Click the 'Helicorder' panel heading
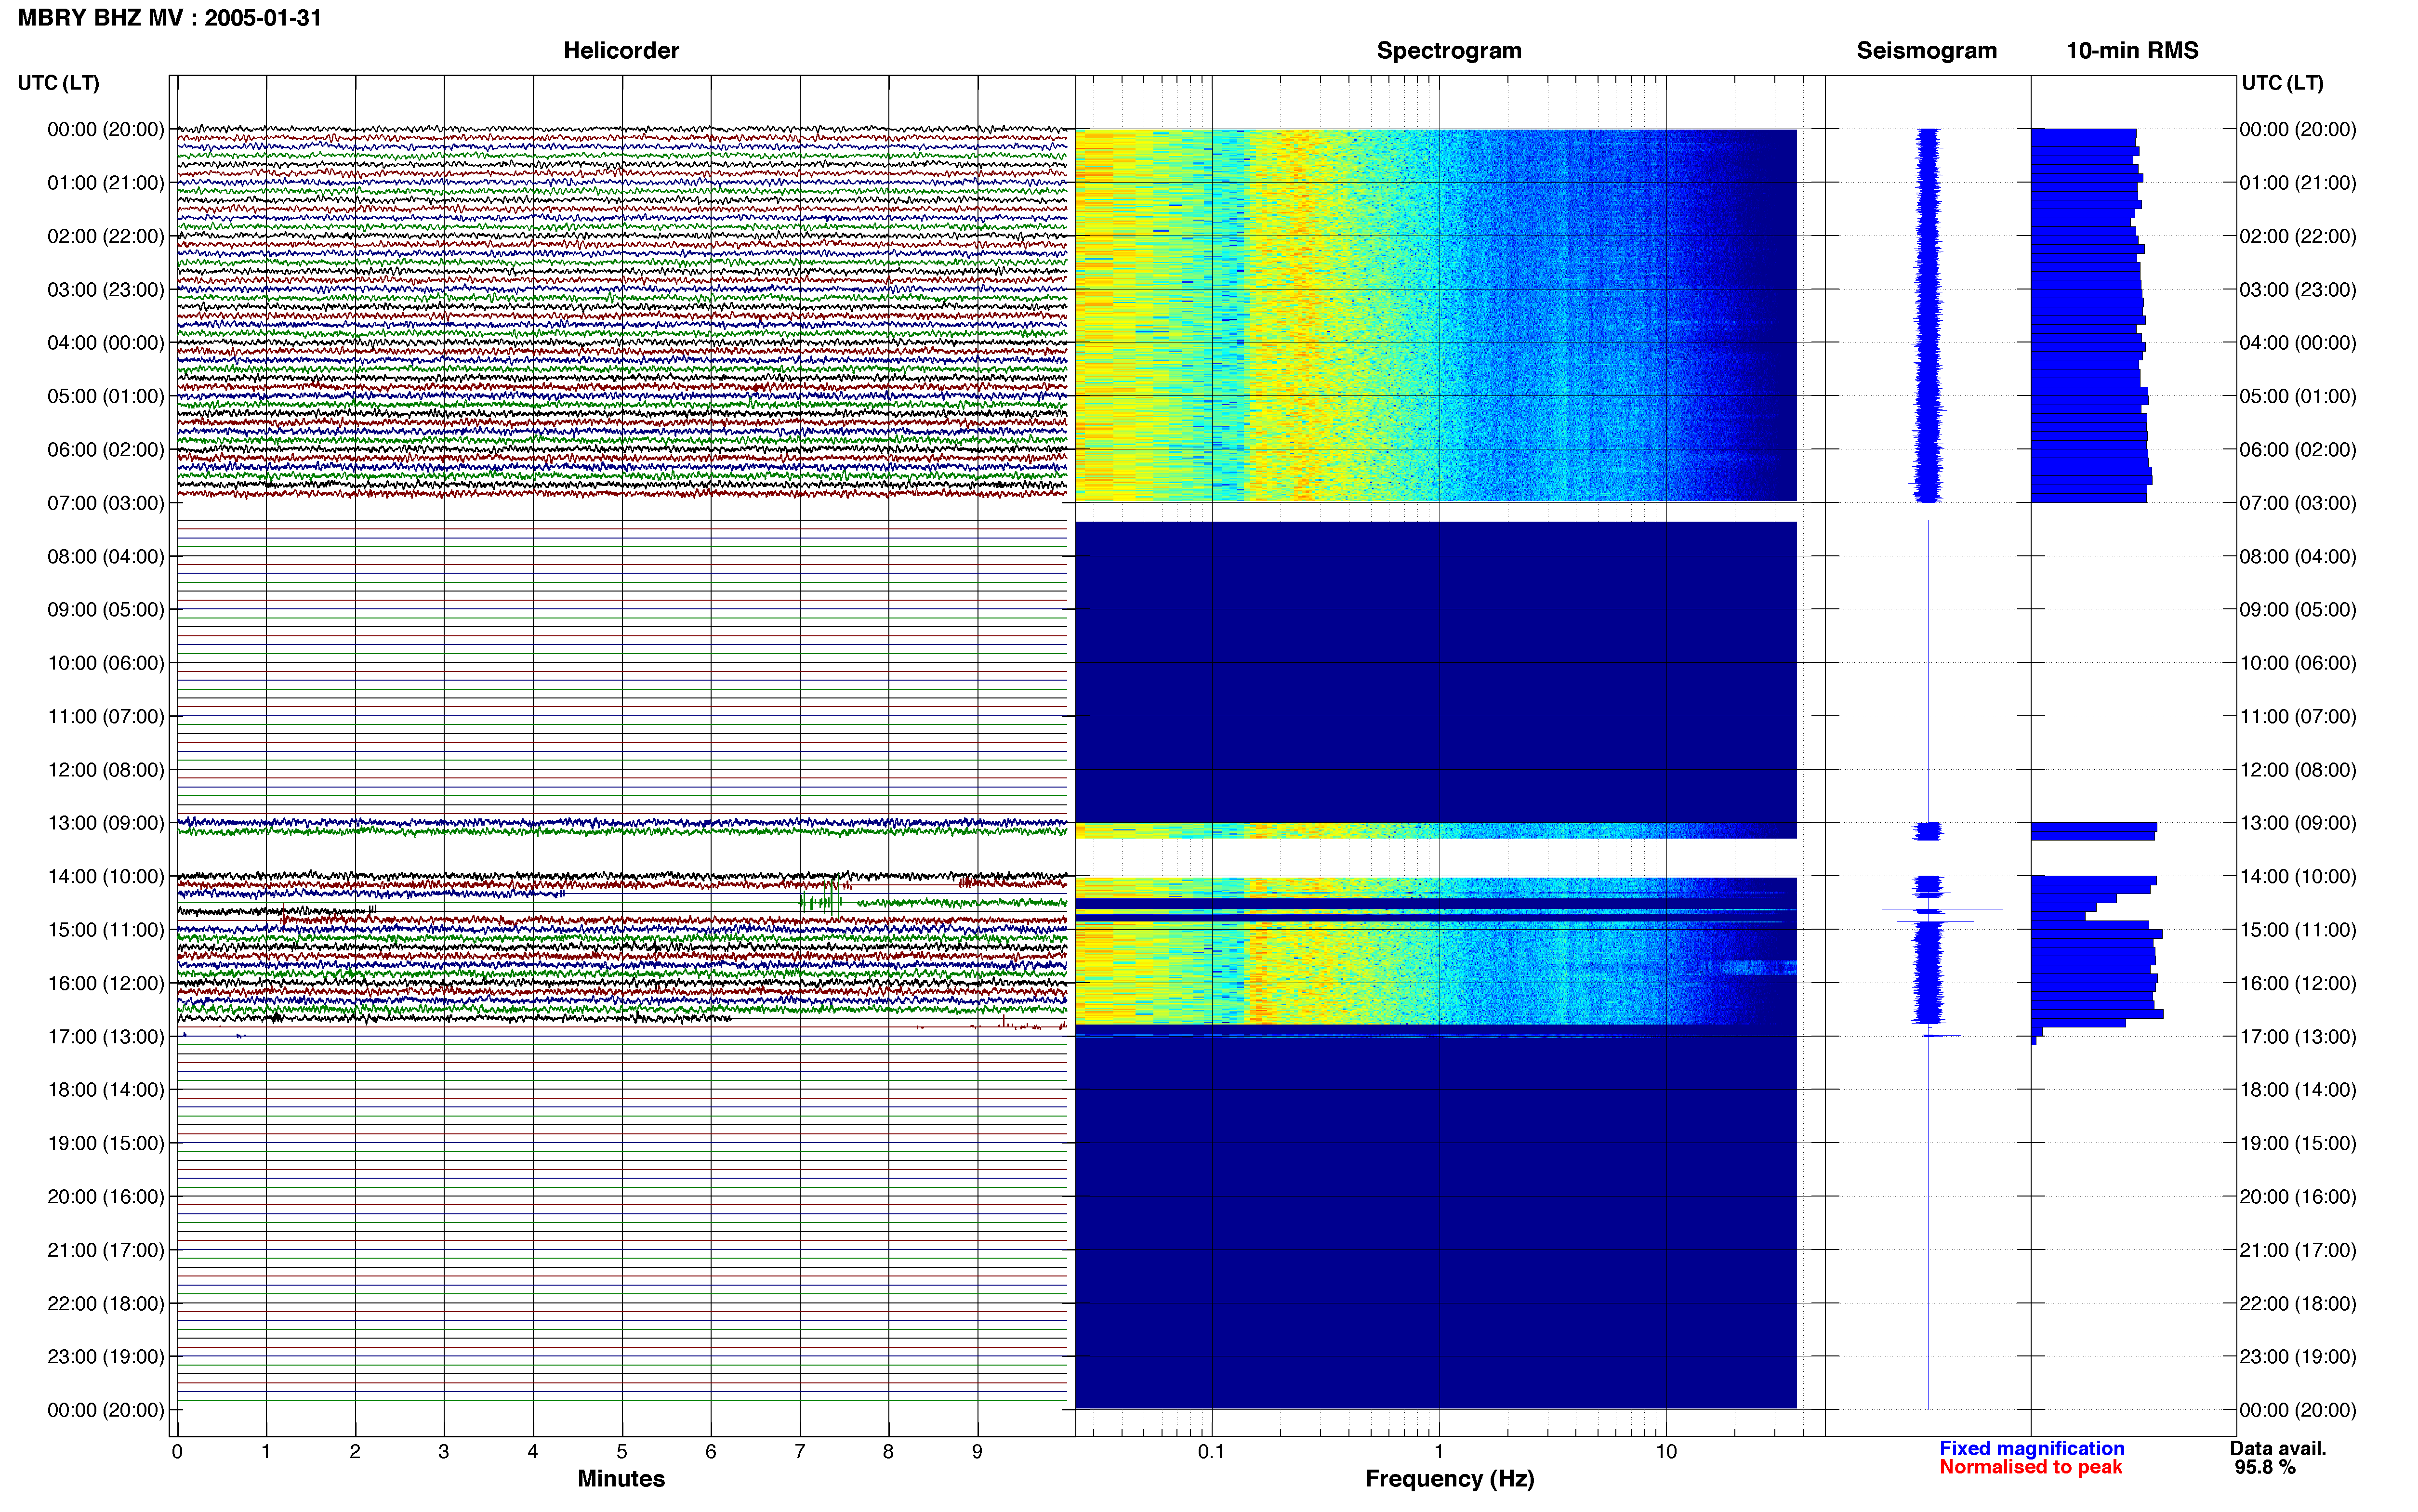The height and width of the screenshot is (1512, 2418). click(621, 50)
